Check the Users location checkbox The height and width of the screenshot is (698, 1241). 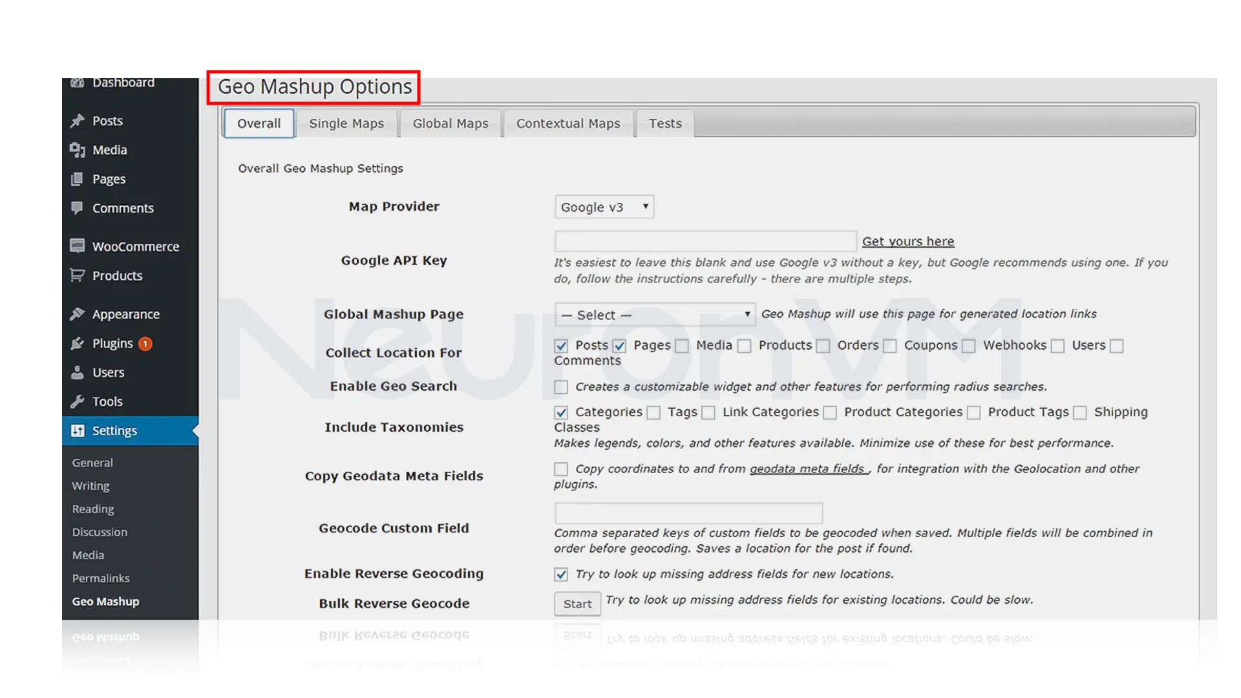coord(1057,346)
